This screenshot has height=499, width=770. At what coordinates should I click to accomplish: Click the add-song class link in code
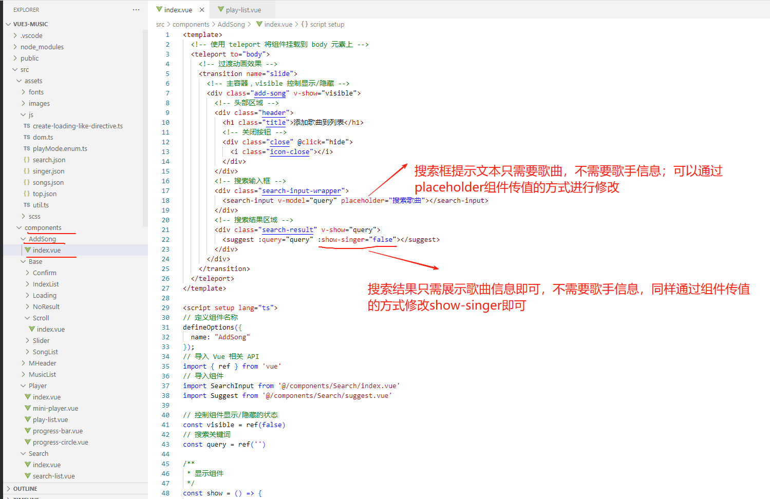(270, 93)
